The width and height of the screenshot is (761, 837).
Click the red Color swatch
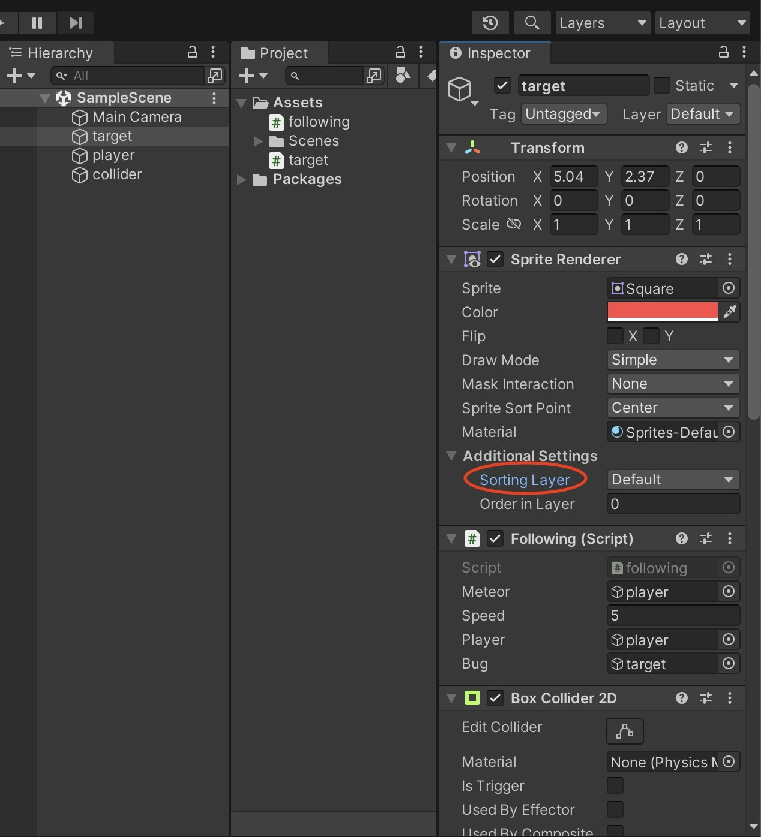(663, 312)
